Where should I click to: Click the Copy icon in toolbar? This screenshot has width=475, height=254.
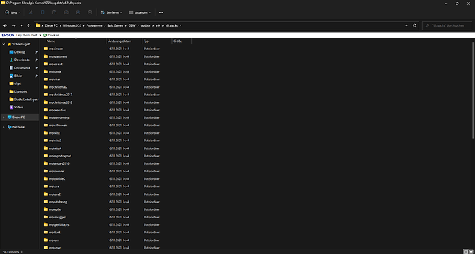click(x=43, y=12)
